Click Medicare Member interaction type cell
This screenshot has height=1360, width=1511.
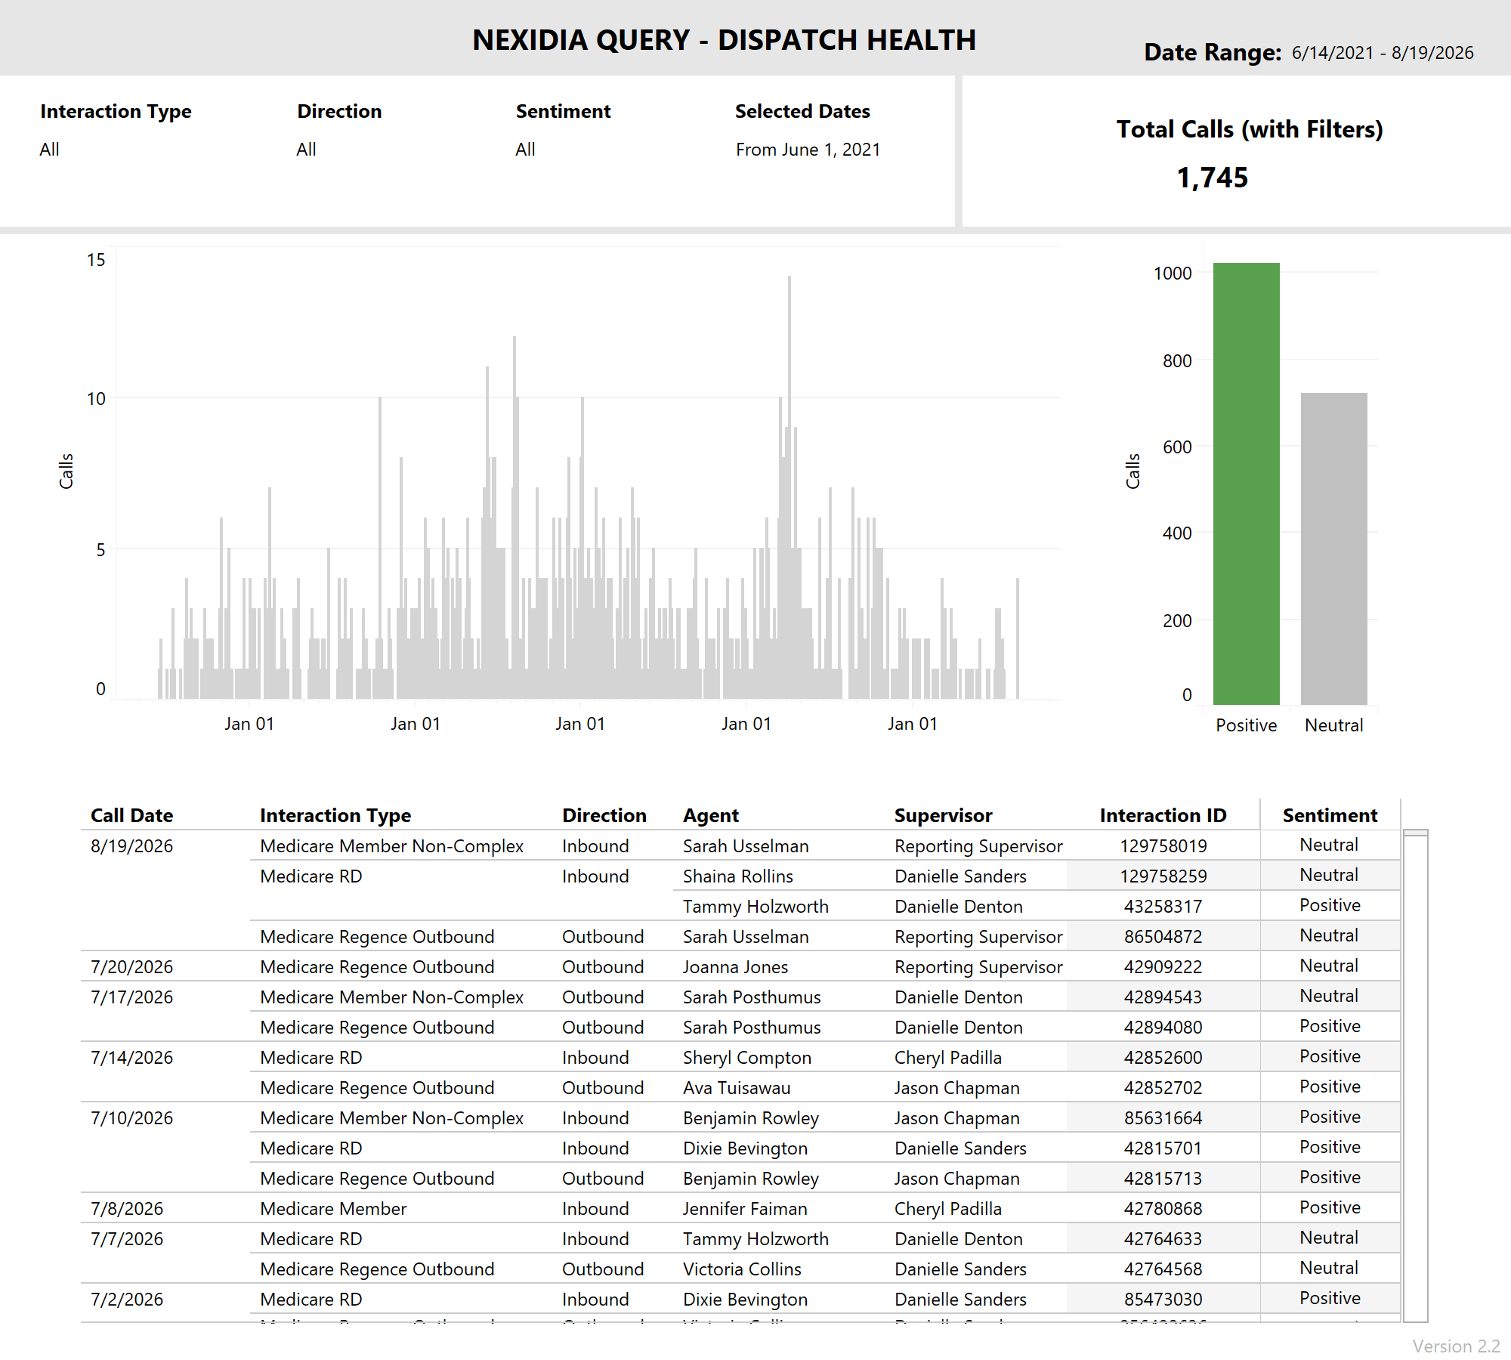(333, 1208)
